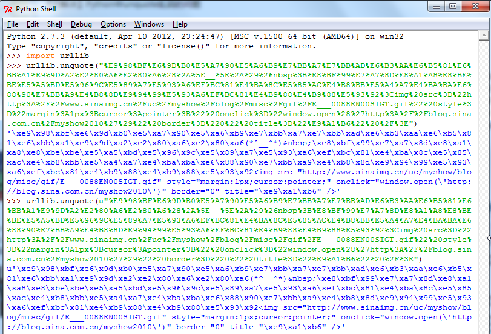Minimize the Python Shell window

[x=437, y=6]
